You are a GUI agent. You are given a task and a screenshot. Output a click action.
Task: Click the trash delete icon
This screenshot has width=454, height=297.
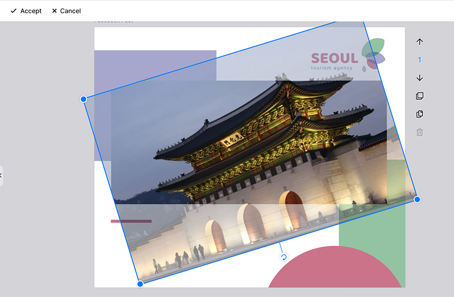click(420, 132)
